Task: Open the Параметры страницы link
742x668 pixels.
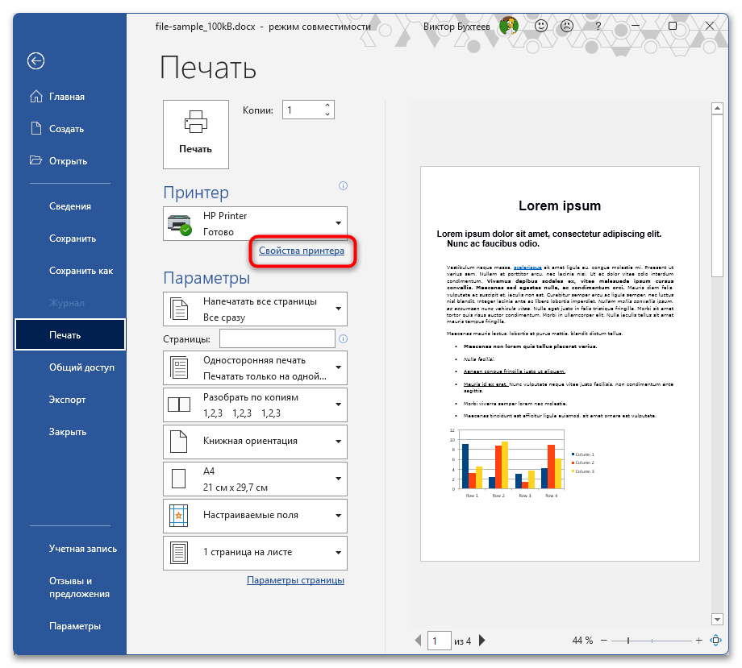Action: pyautogui.click(x=295, y=580)
